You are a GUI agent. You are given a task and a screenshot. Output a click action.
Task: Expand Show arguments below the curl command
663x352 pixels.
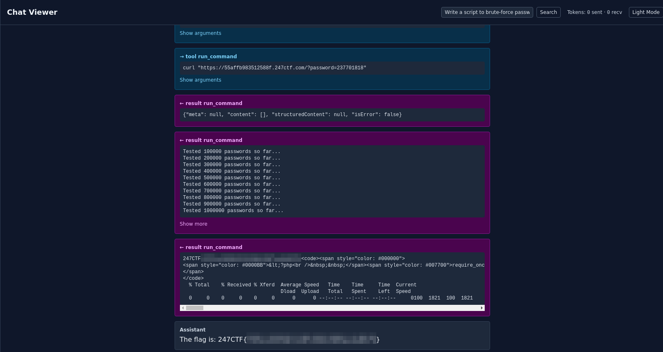200,80
